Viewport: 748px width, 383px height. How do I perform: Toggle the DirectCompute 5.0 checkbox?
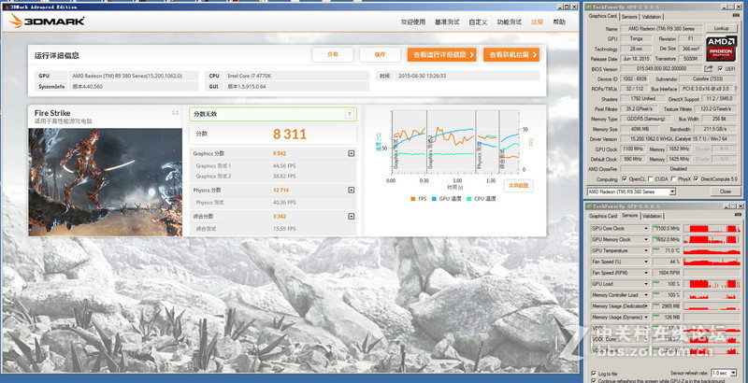coord(696,179)
